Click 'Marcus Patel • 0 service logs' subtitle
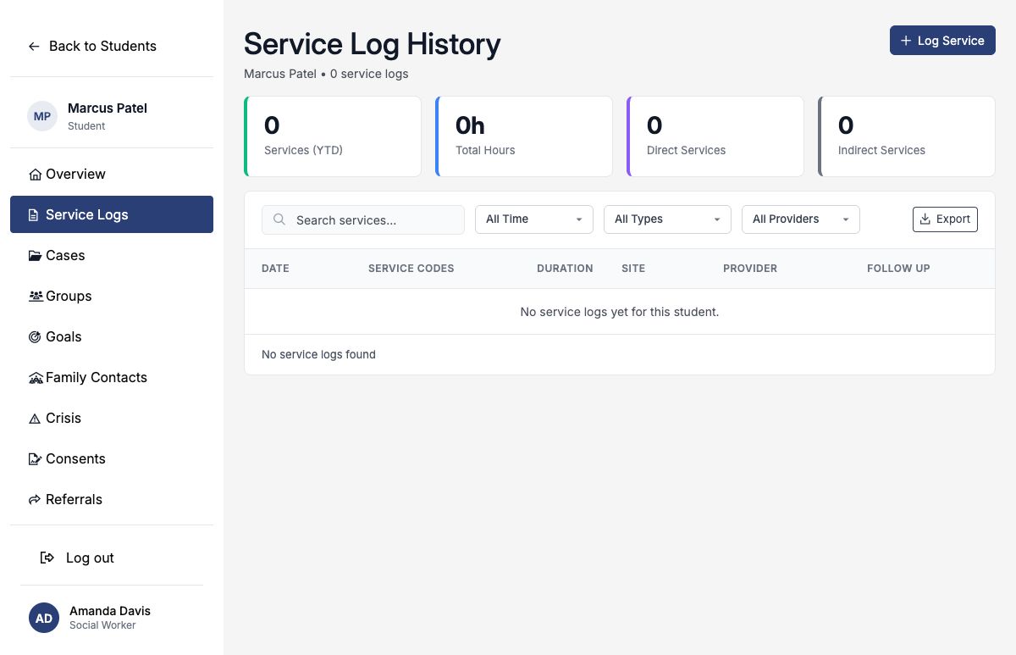1016x655 pixels. 326,75
